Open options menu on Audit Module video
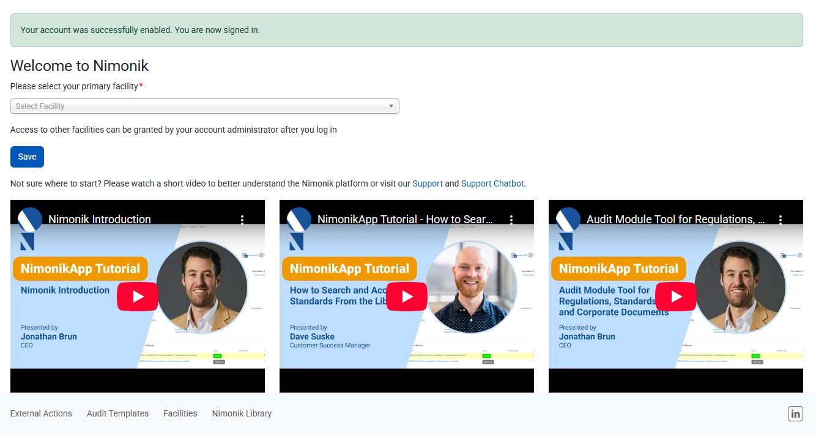 tap(781, 220)
